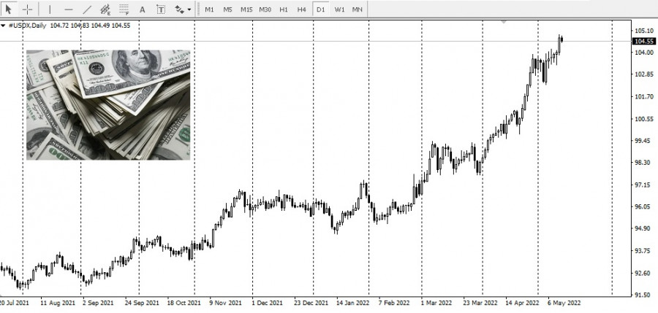Switch to the M30 timeframe
Image resolution: width=658 pixels, height=313 pixels.
[x=265, y=9]
